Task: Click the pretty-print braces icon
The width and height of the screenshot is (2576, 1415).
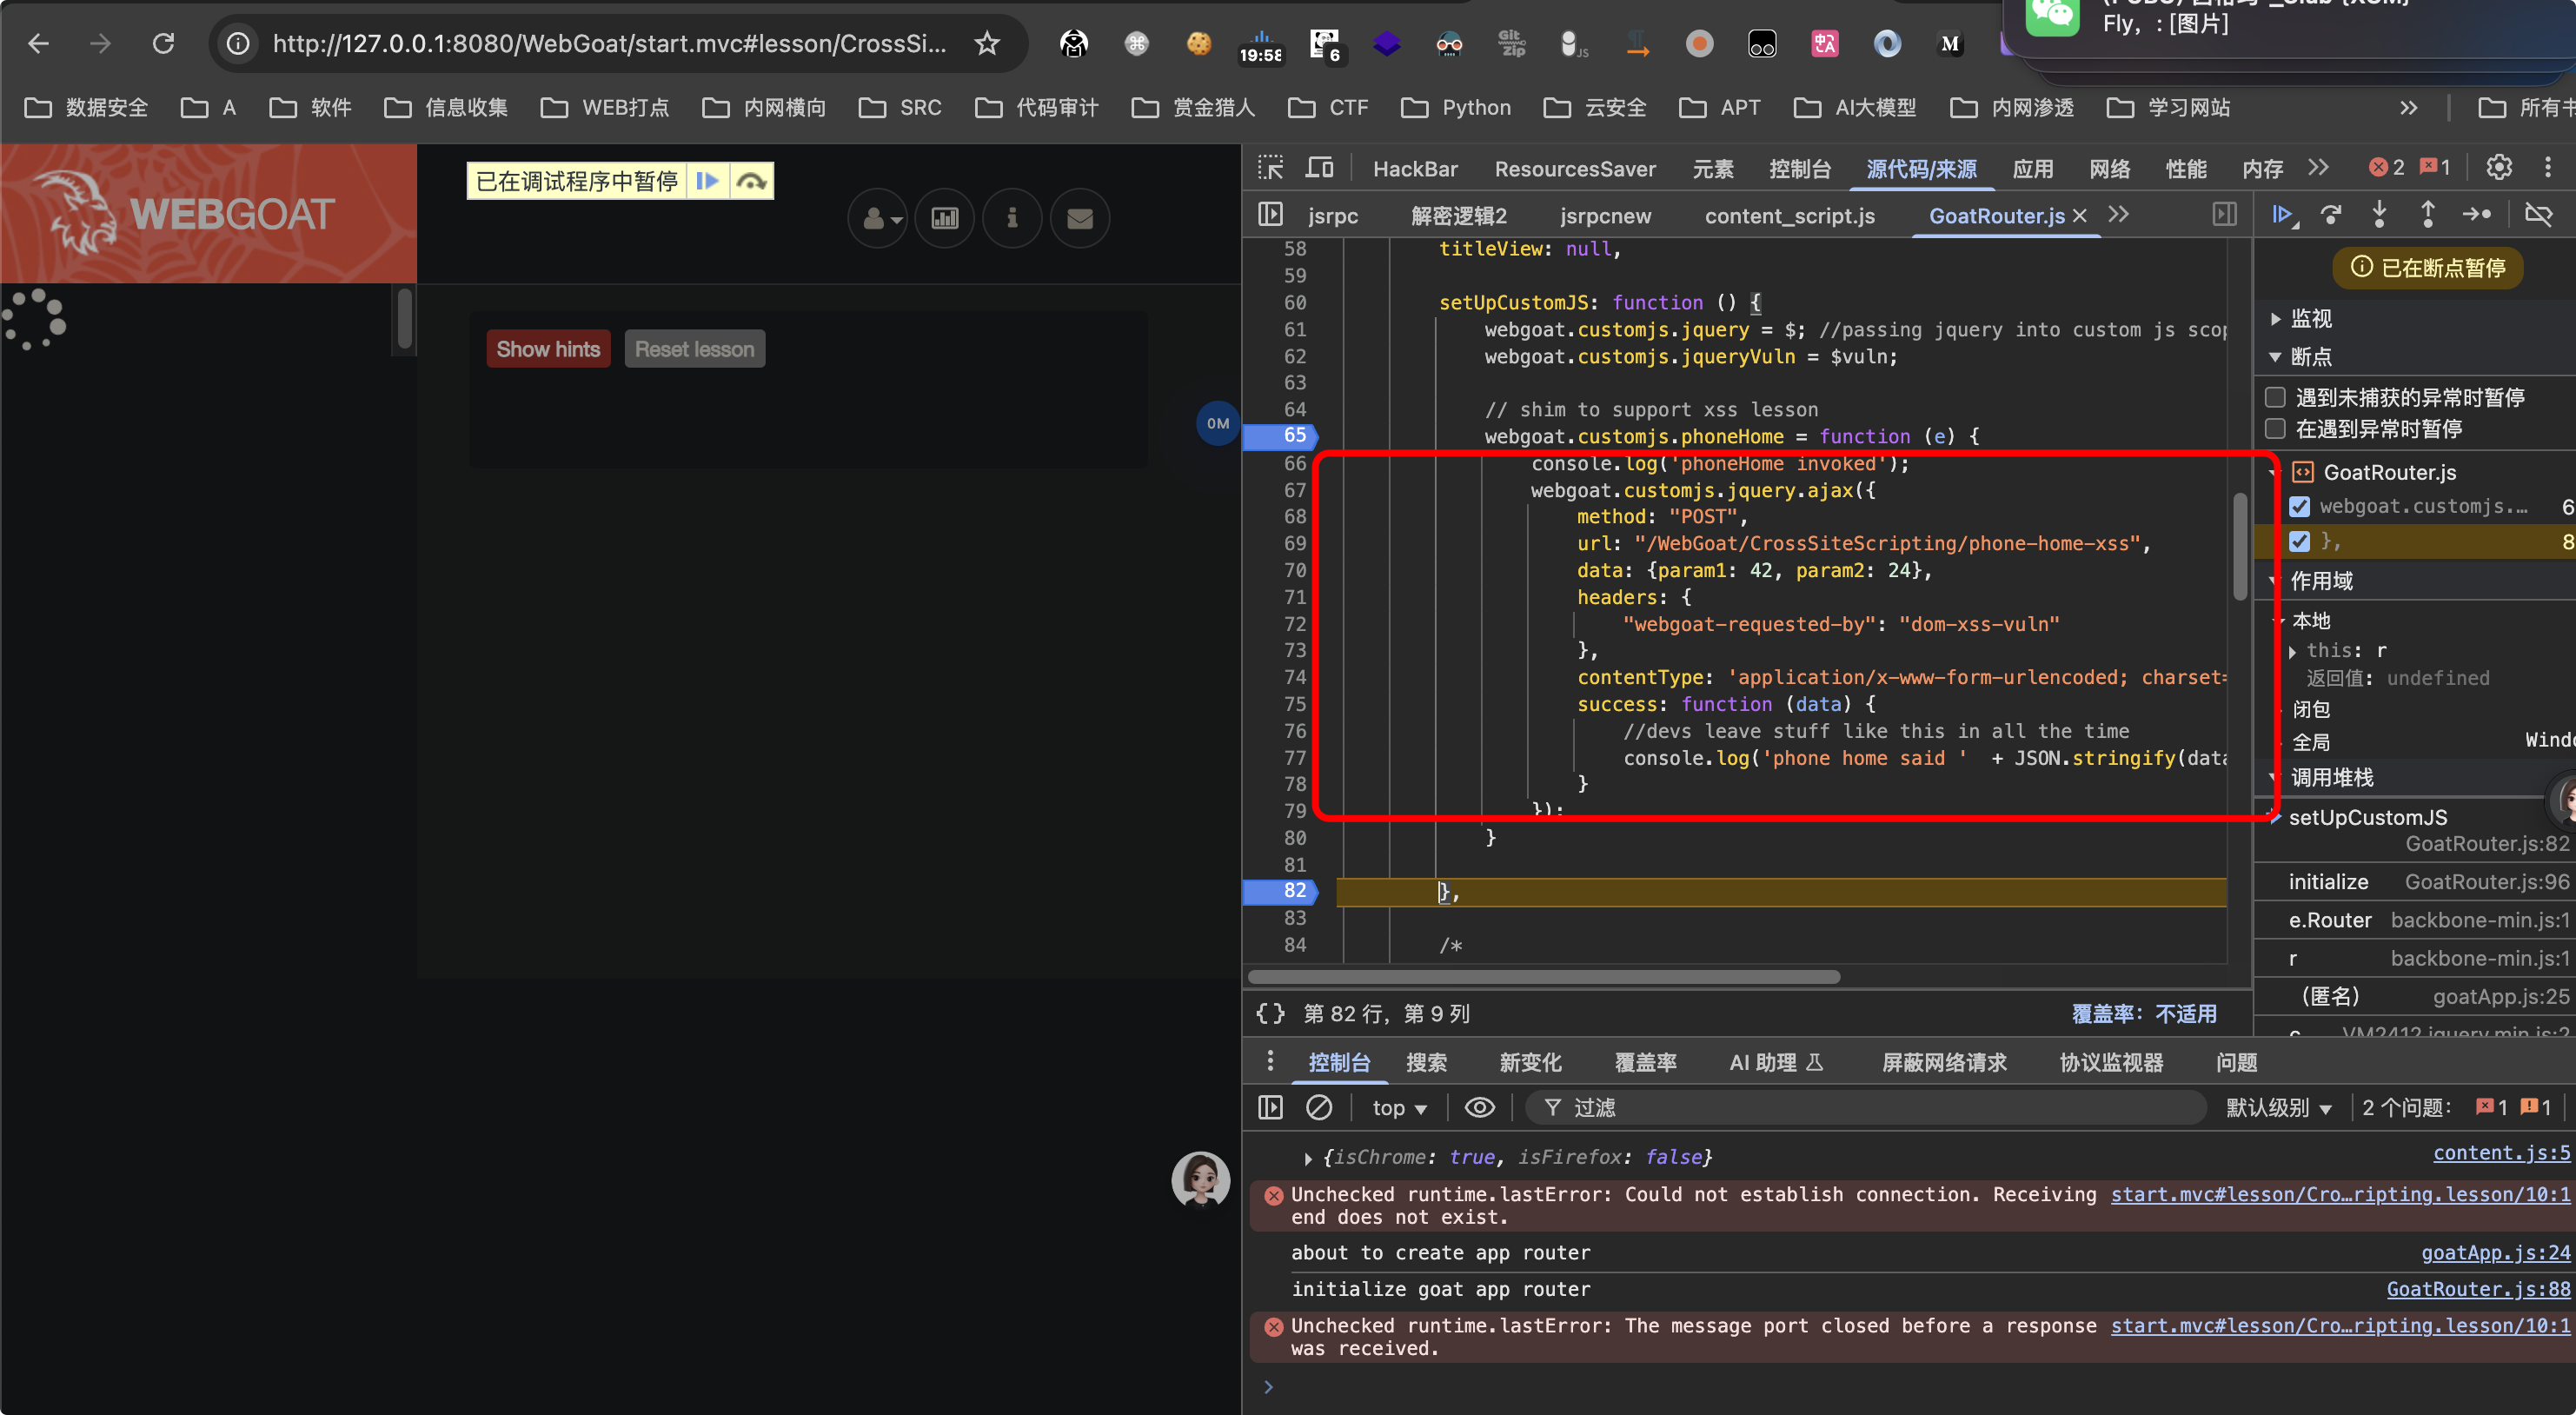Action: (x=1270, y=1013)
